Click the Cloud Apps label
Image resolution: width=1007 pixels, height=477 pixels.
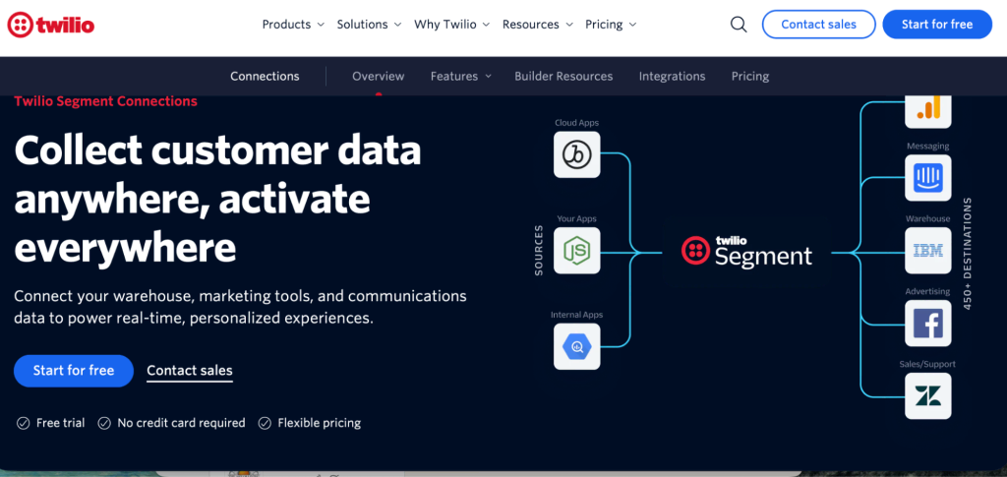pos(576,123)
